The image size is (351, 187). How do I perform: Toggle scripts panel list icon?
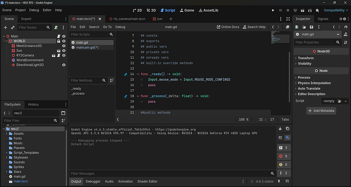click(118, 120)
